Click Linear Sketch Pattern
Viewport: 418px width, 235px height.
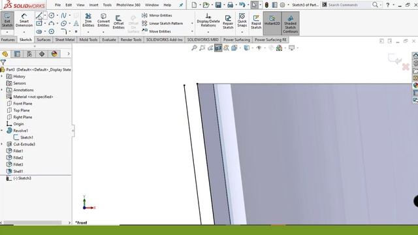[163, 23]
